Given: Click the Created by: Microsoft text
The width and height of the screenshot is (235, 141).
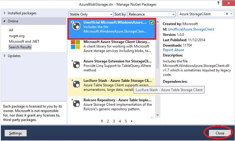Looking at the screenshot, I should pyautogui.click(x=180, y=24).
